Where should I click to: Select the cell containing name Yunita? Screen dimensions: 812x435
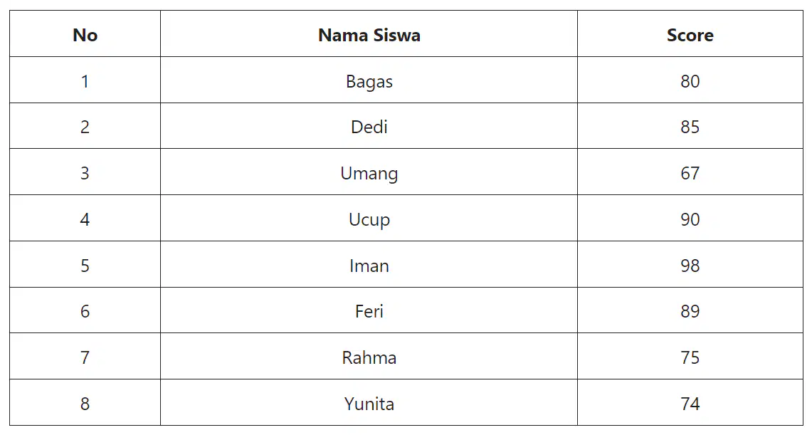pos(369,402)
